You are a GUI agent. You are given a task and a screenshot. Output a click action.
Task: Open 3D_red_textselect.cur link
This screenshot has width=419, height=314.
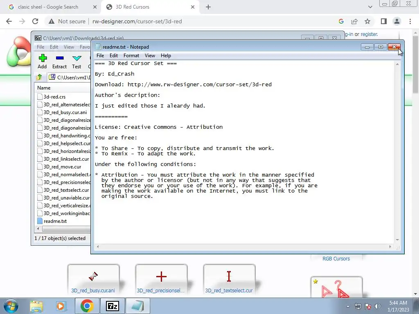click(x=229, y=291)
